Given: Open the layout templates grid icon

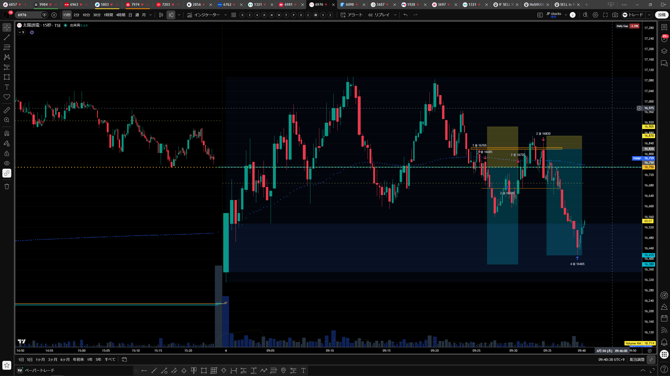Looking at the screenshot, I should (x=234, y=15).
